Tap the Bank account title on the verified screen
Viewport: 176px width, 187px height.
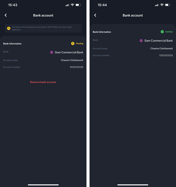pyautogui.click(x=133, y=16)
